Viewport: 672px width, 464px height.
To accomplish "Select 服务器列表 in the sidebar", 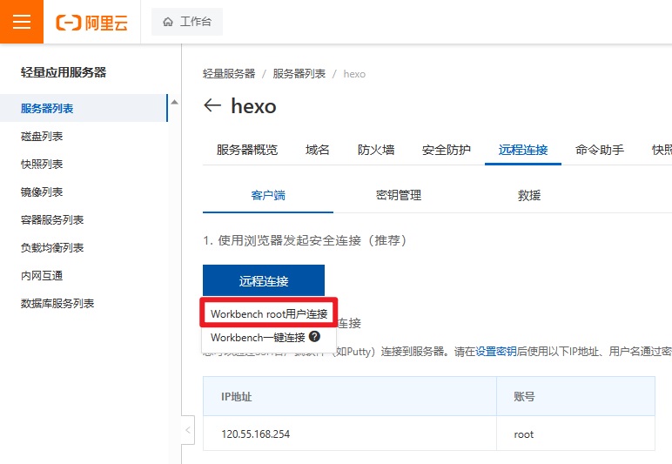I will (84, 108).
